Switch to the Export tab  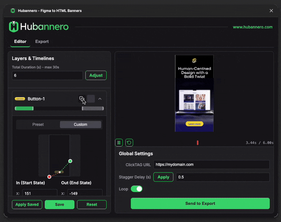(42, 42)
